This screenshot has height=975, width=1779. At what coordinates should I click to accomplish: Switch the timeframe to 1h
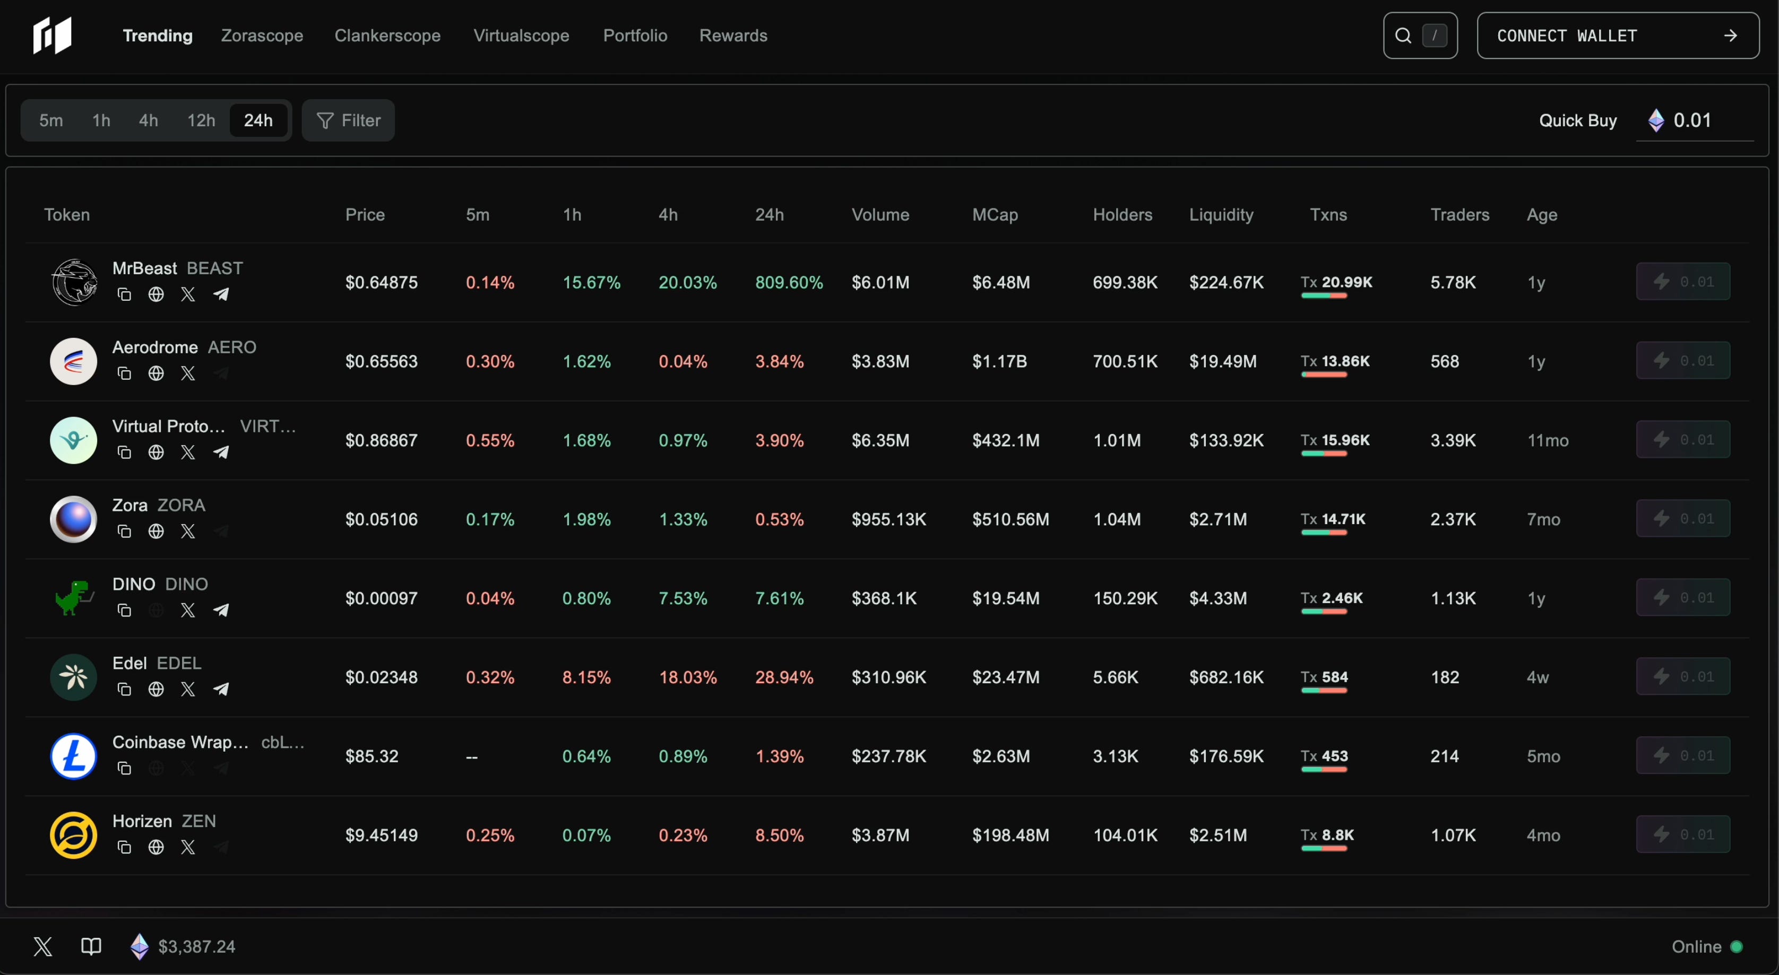[101, 121]
